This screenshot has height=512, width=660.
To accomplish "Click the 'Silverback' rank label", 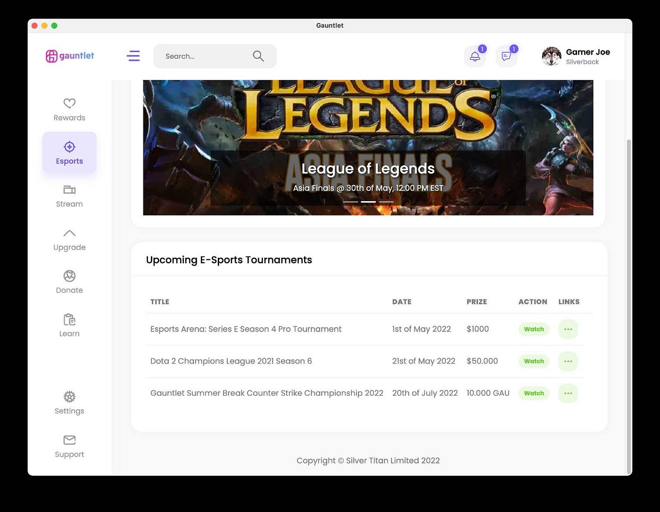I will tap(582, 62).
